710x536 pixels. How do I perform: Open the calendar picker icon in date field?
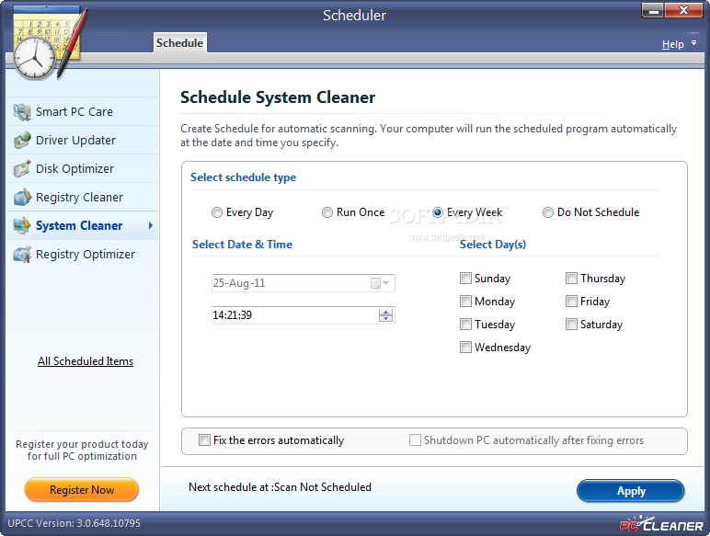pos(380,283)
